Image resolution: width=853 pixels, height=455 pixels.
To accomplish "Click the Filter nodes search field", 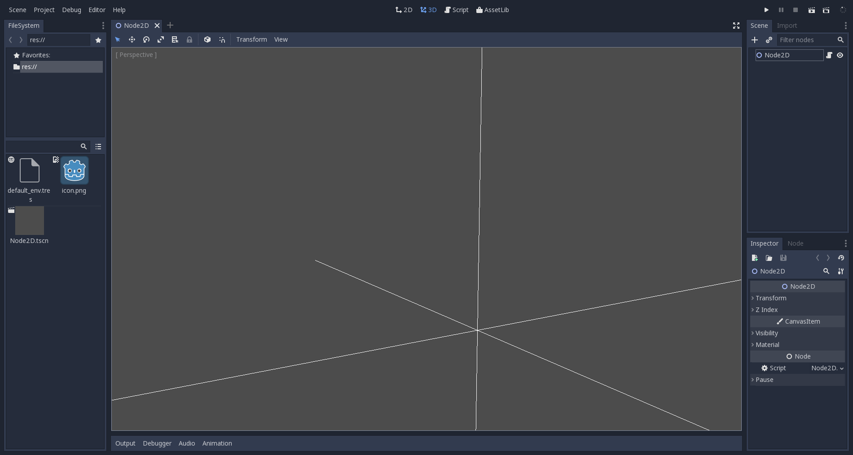I will coord(812,40).
